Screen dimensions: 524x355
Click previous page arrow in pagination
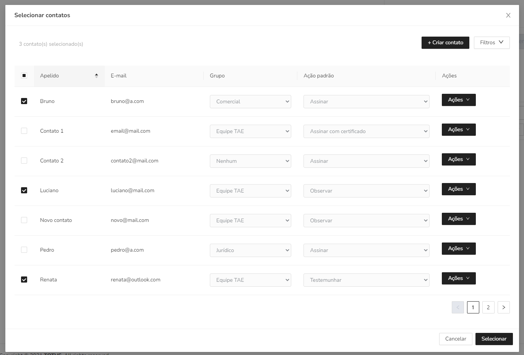click(x=457, y=307)
